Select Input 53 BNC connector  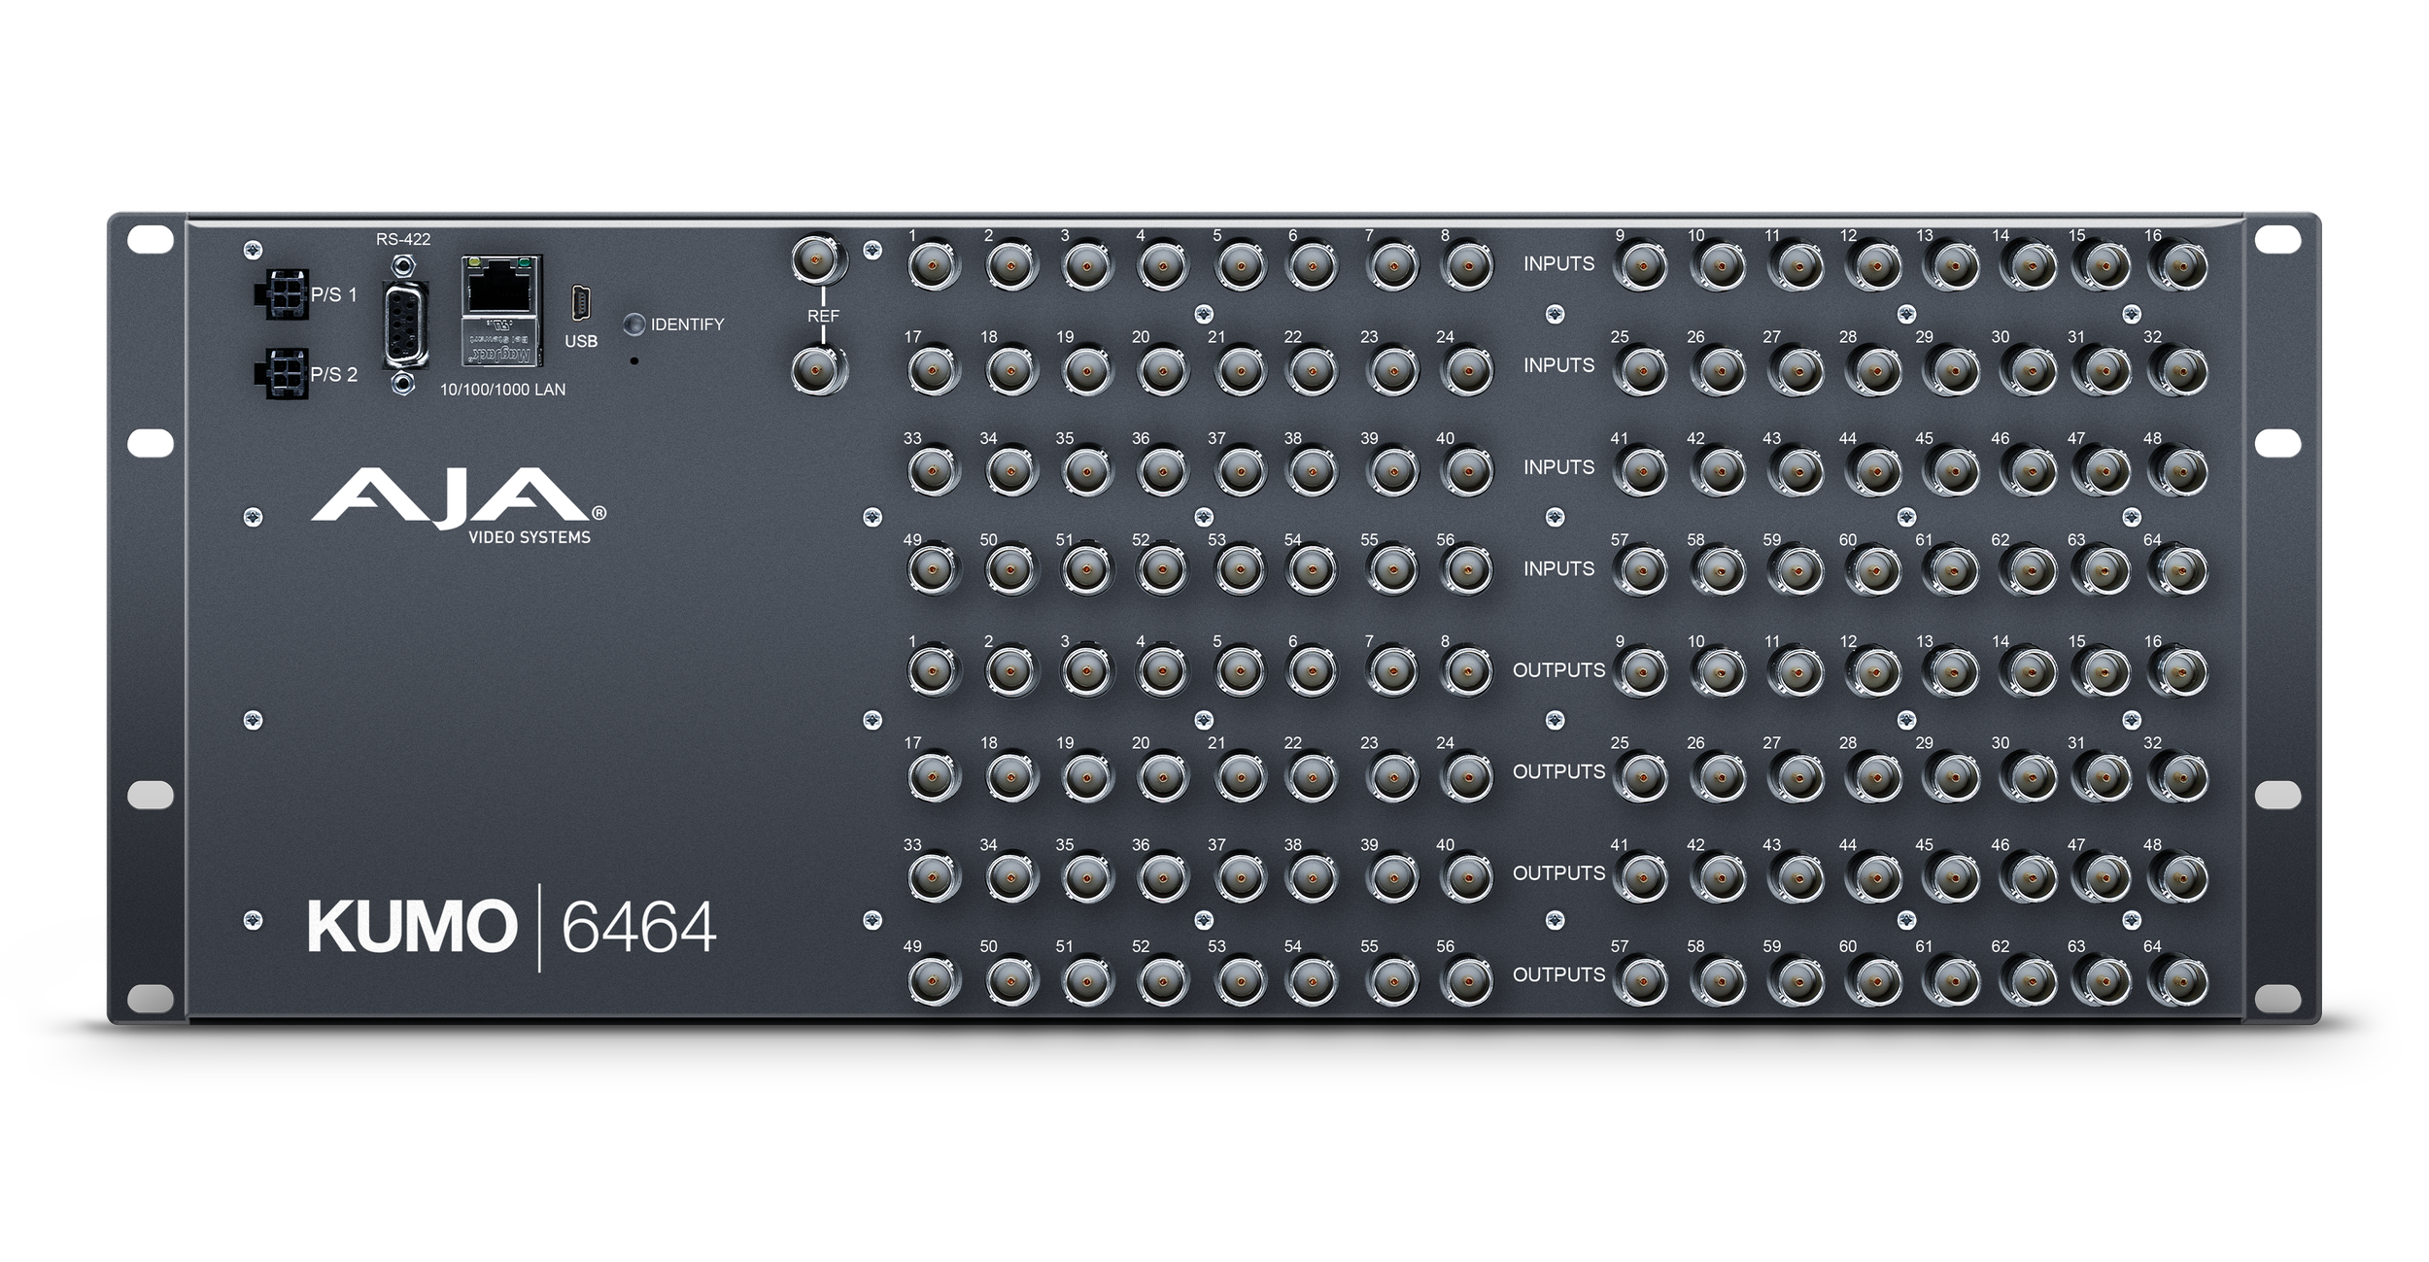pyautogui.click(x=1240, y=571)
